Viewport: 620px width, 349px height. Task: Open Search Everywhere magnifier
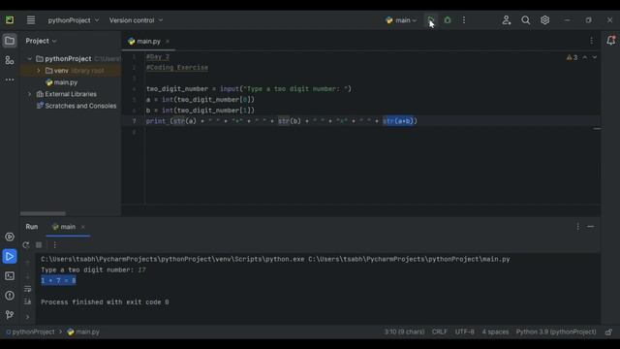(525, 20)
